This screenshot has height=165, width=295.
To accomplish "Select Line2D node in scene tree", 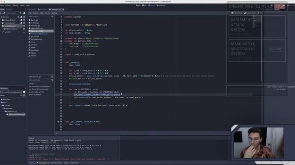I will point(7,32).
